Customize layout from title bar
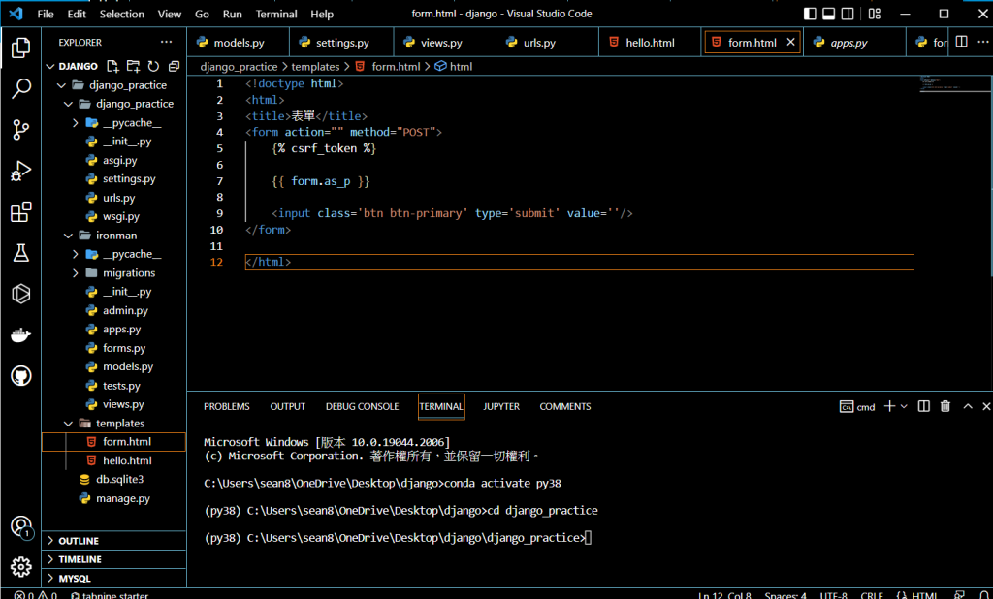This screenshot has height=599, width=993. [x=875, y=14]
